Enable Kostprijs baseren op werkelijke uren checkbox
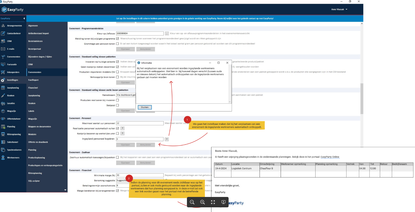415x212 pixels. click(117, 134)
